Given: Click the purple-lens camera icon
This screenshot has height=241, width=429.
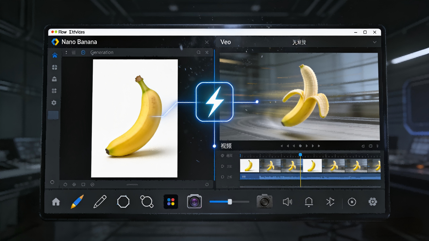Looking at the screenshot, I should click(x=194, y=201).
